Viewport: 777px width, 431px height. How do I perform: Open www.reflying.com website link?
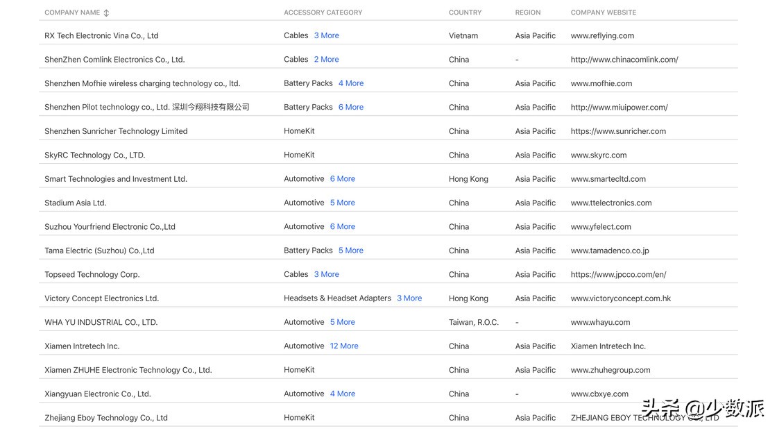(x=602, y=36)
